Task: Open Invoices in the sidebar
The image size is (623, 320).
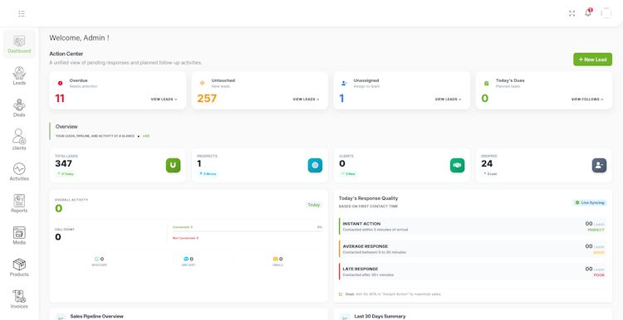Action: click(x=19, y=300)
